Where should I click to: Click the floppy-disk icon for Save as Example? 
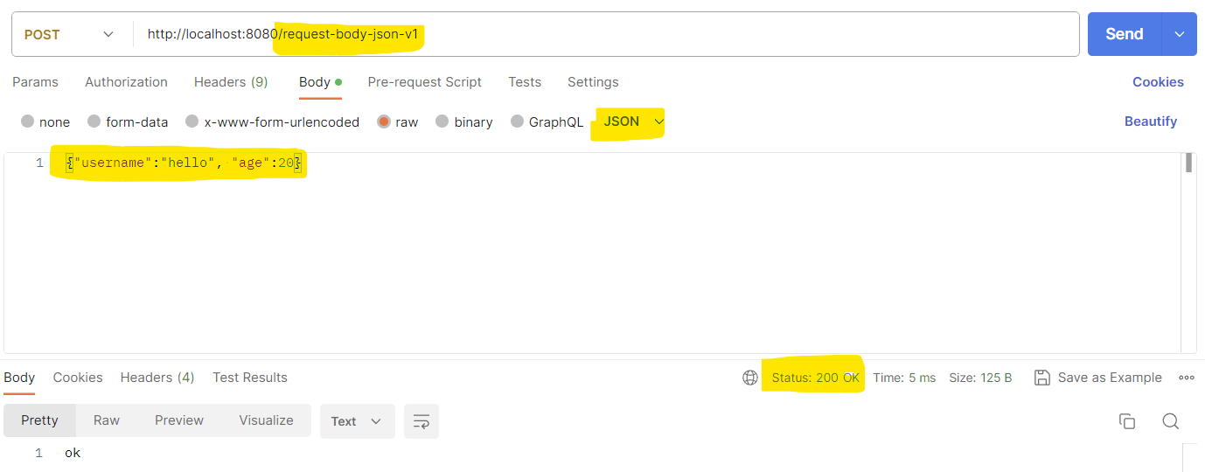point(1041,378)
